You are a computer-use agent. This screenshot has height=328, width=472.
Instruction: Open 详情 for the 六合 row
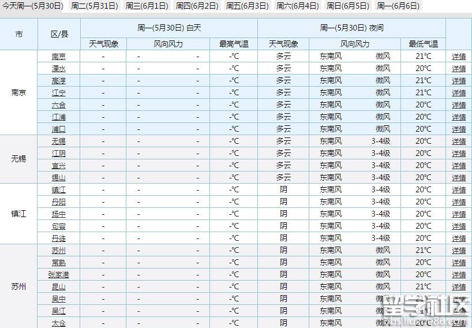point(459,105)
